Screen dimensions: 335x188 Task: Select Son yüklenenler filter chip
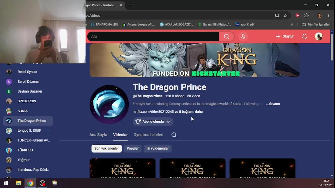pos(107,148)
